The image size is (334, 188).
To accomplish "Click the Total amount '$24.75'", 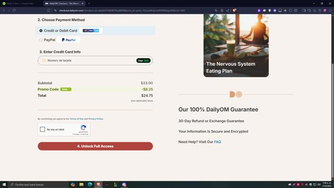I will click(x=147, y=96).
